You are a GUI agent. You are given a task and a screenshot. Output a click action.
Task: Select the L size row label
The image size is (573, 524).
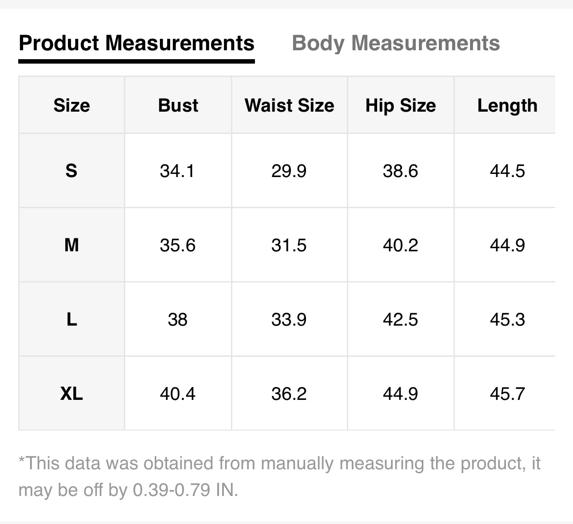click(x=72, y=319)
